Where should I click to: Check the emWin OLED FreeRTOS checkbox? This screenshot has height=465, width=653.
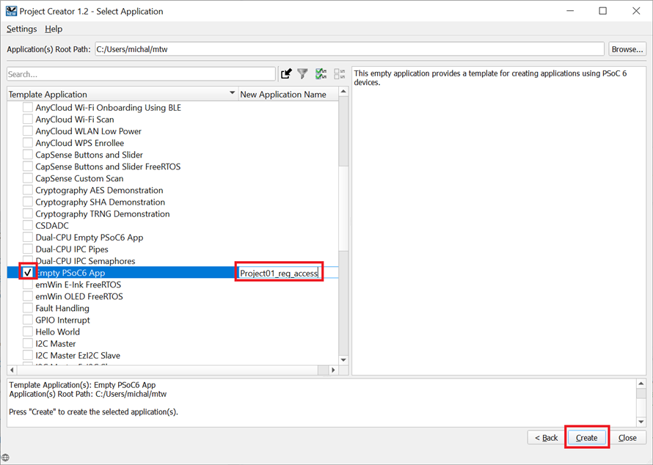pos(27,296)
